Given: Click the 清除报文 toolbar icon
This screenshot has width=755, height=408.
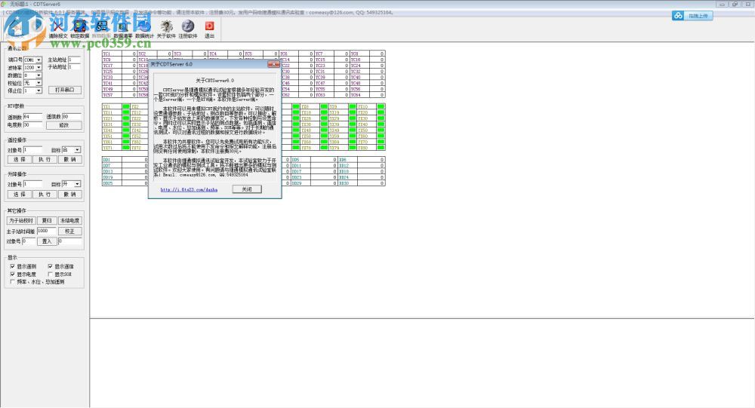Looking at the screenshot, I should click(58, 27).
